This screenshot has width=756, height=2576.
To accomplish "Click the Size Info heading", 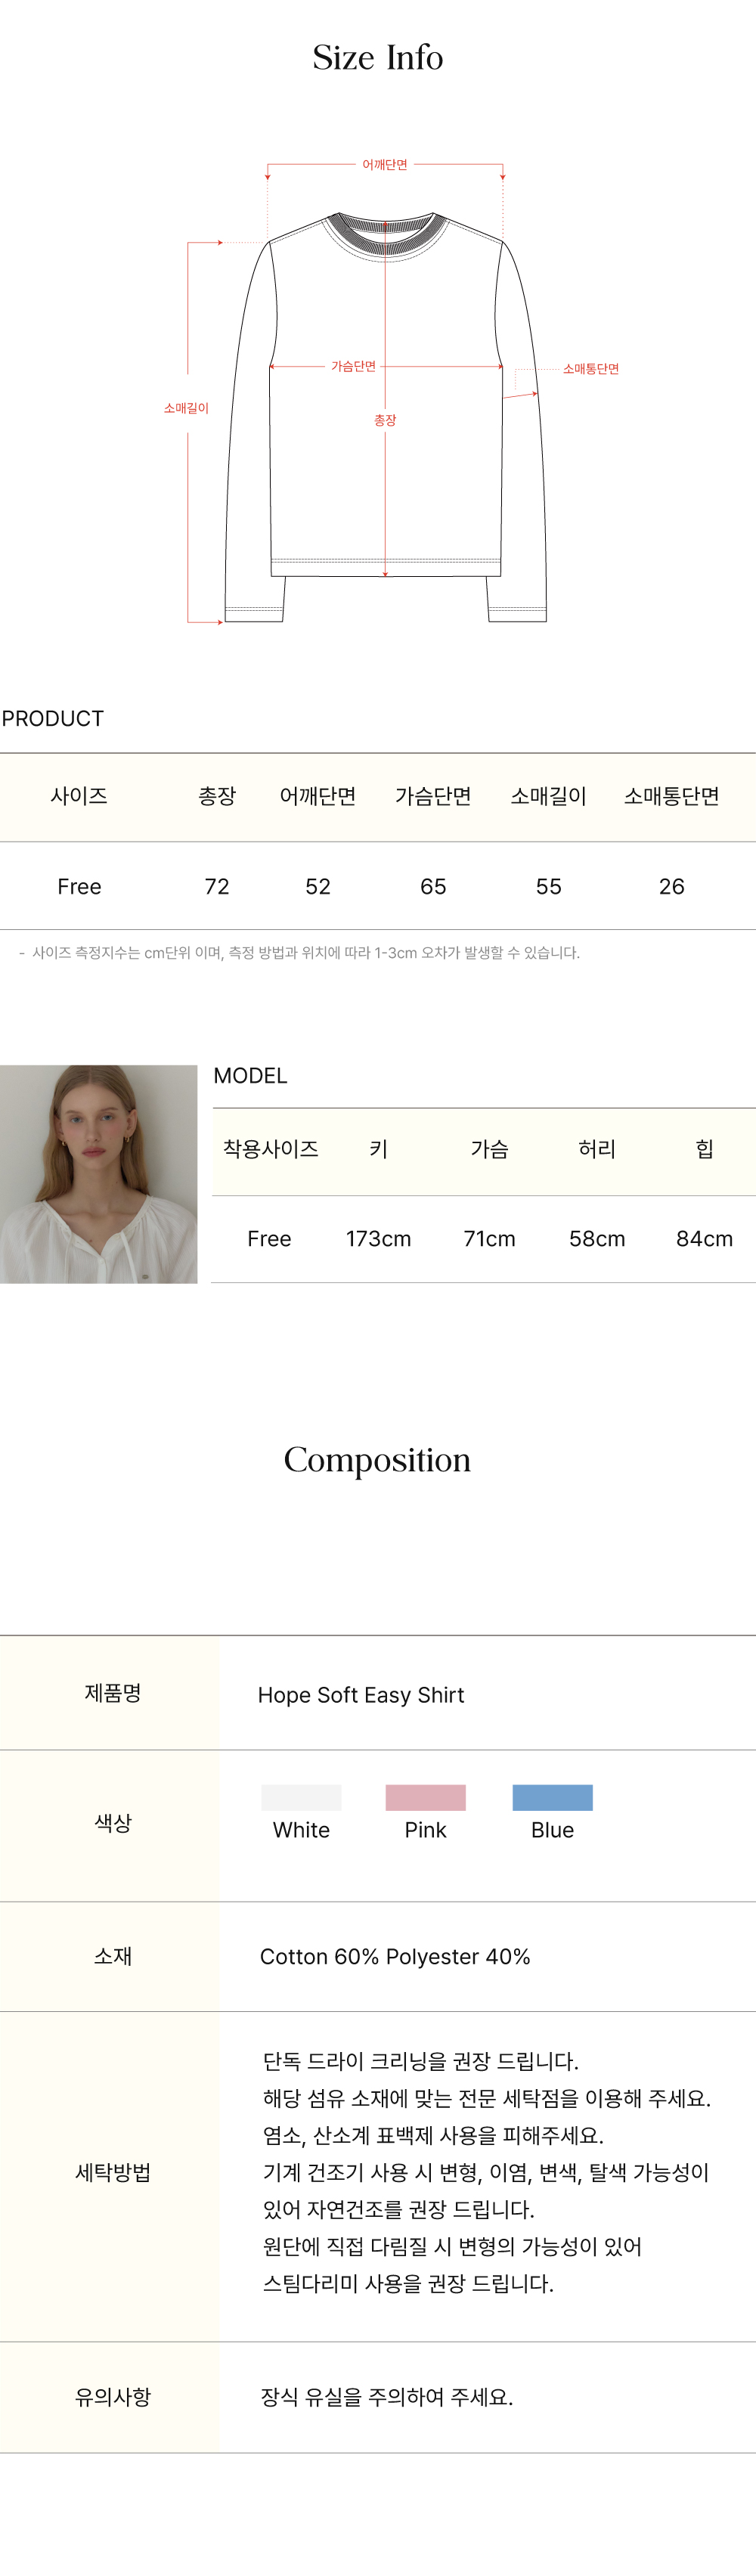I will pyautogui.click(x=378, y=58).
